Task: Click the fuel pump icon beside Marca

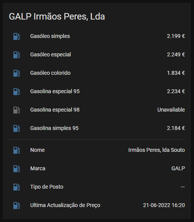Action: (16, 169)
